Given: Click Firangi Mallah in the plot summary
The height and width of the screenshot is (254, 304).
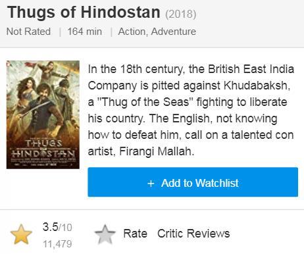Looking at the screenshot, I should coord(155,151).
